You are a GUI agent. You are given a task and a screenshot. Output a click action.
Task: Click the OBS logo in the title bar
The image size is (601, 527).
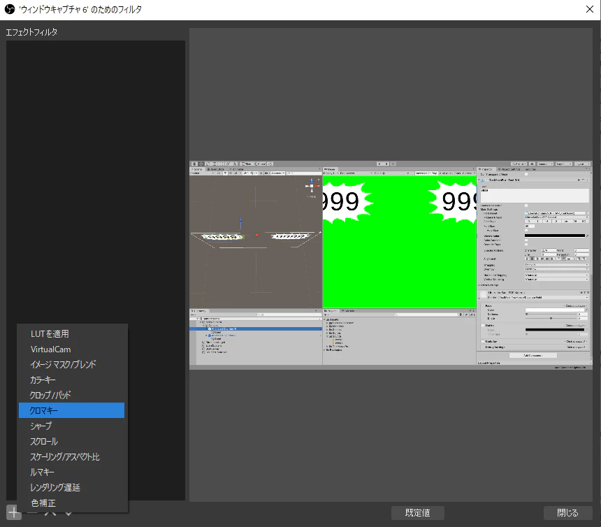click(x=10, y=9)
